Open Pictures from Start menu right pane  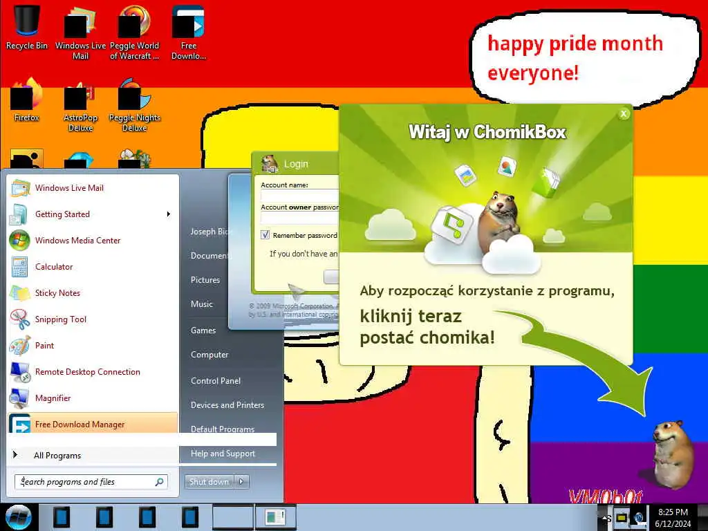tap(205, 280)
